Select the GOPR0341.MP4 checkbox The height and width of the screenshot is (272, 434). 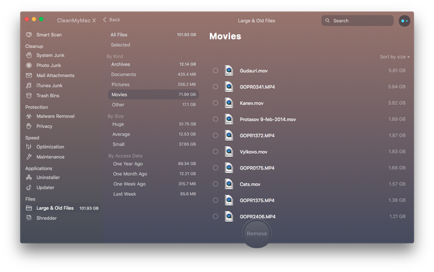point(215,87)
